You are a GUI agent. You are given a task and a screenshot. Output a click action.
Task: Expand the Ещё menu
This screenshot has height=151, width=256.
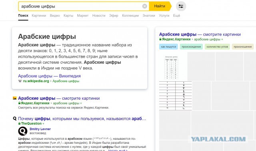click(x=176, y=16)
